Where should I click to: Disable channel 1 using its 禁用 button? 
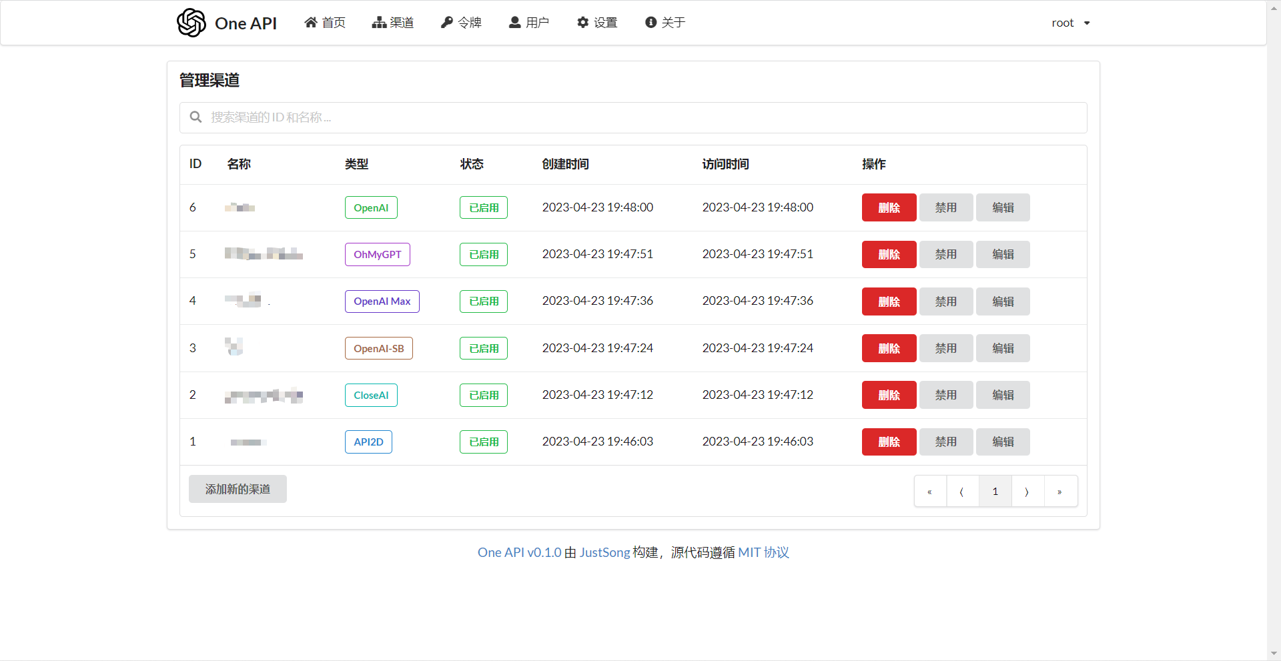(x=945, y=442)
